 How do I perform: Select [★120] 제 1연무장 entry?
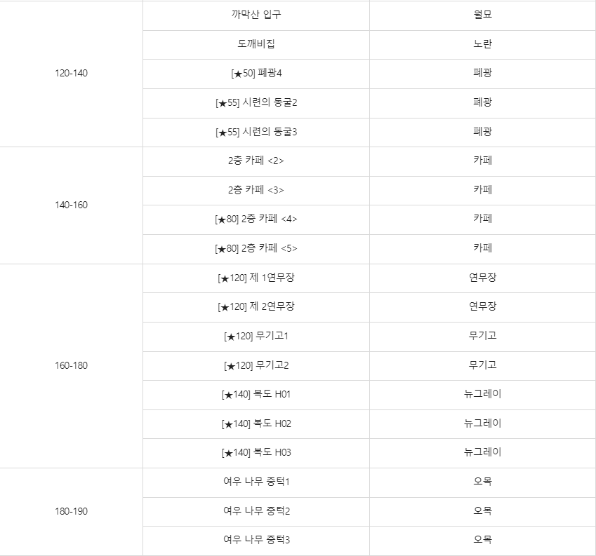256,278
